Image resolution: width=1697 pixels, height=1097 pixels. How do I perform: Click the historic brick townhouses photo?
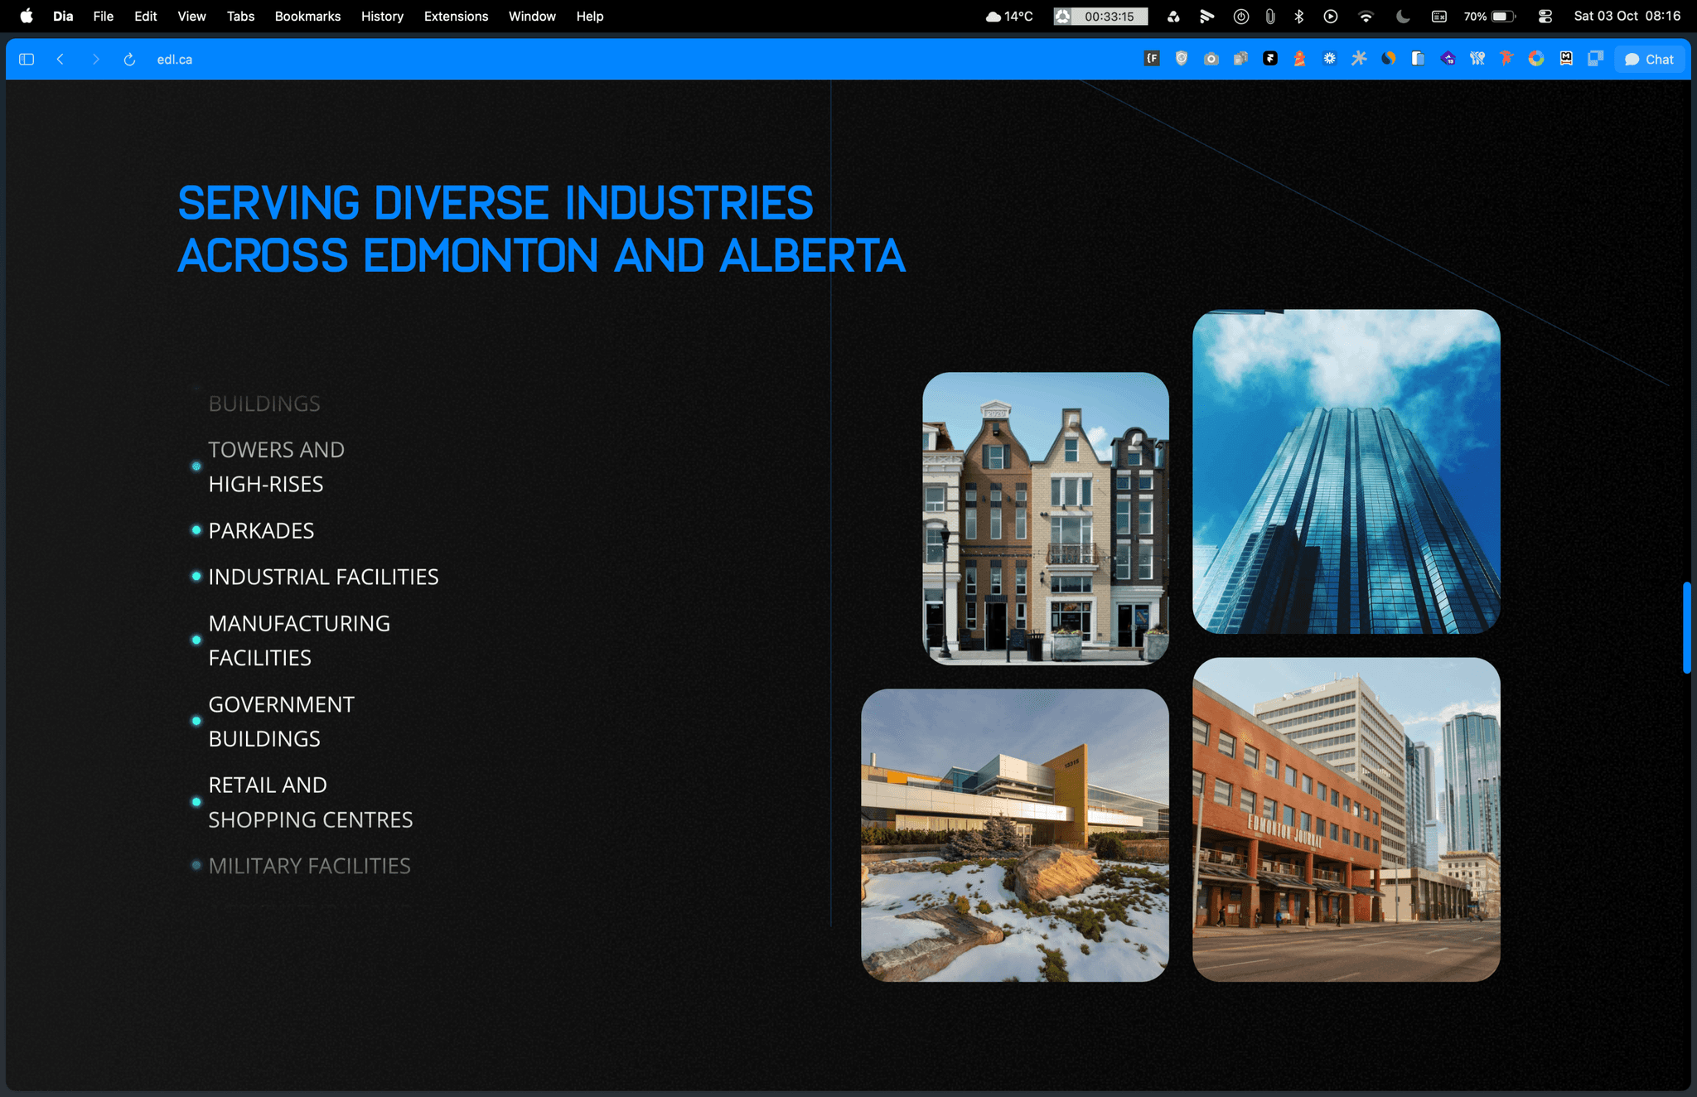tap(1046, 519)
